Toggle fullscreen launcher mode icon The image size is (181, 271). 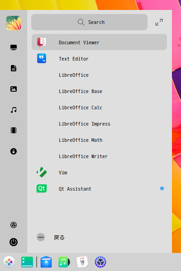[x=159, y=22]
